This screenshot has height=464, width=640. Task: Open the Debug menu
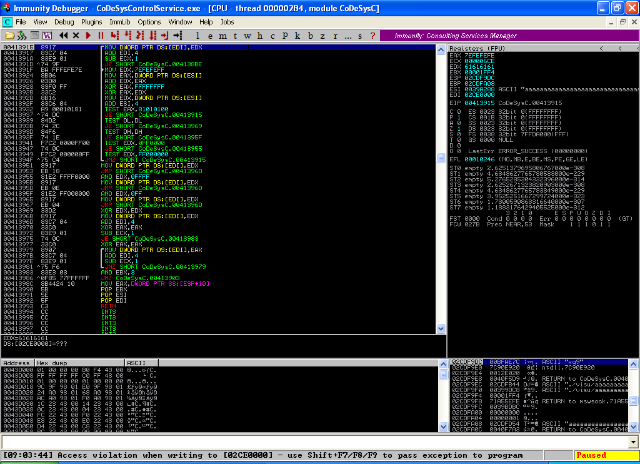click(64, 22)
